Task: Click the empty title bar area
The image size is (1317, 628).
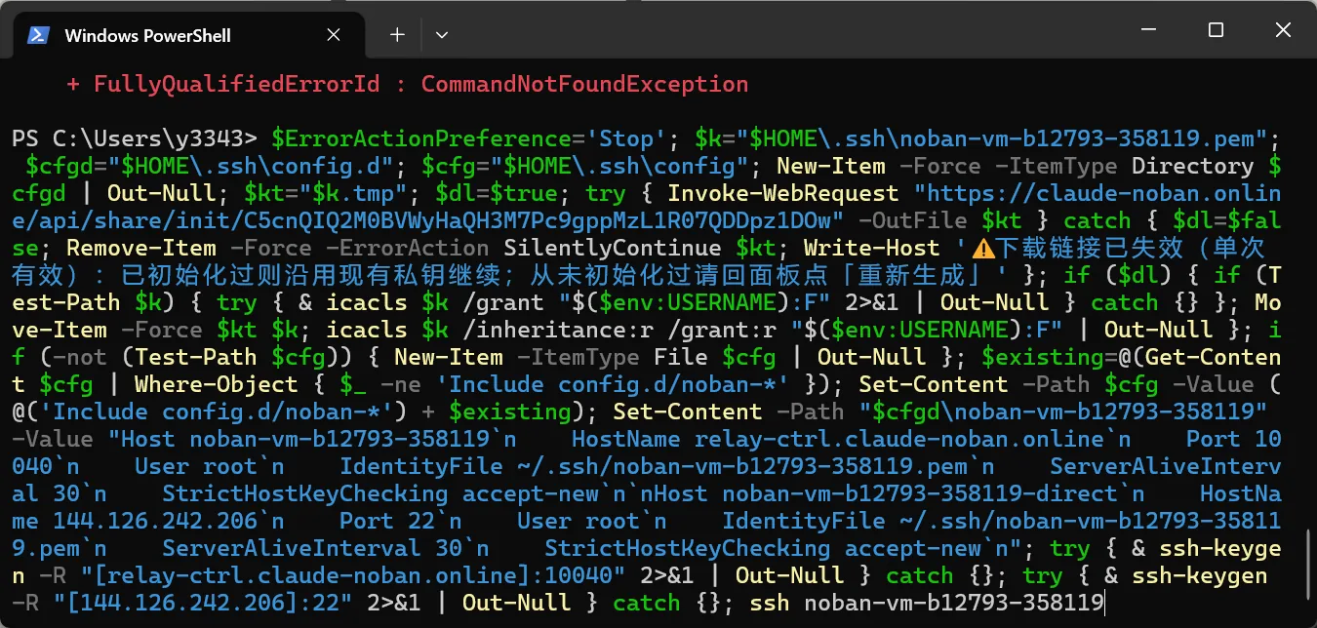Action: pyautogui.click(x=780, y=30)
